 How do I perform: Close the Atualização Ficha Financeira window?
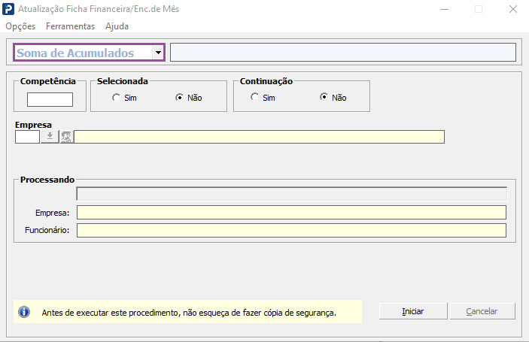pos(512,9)
